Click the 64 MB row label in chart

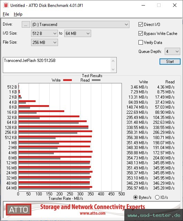coord(11,188)
